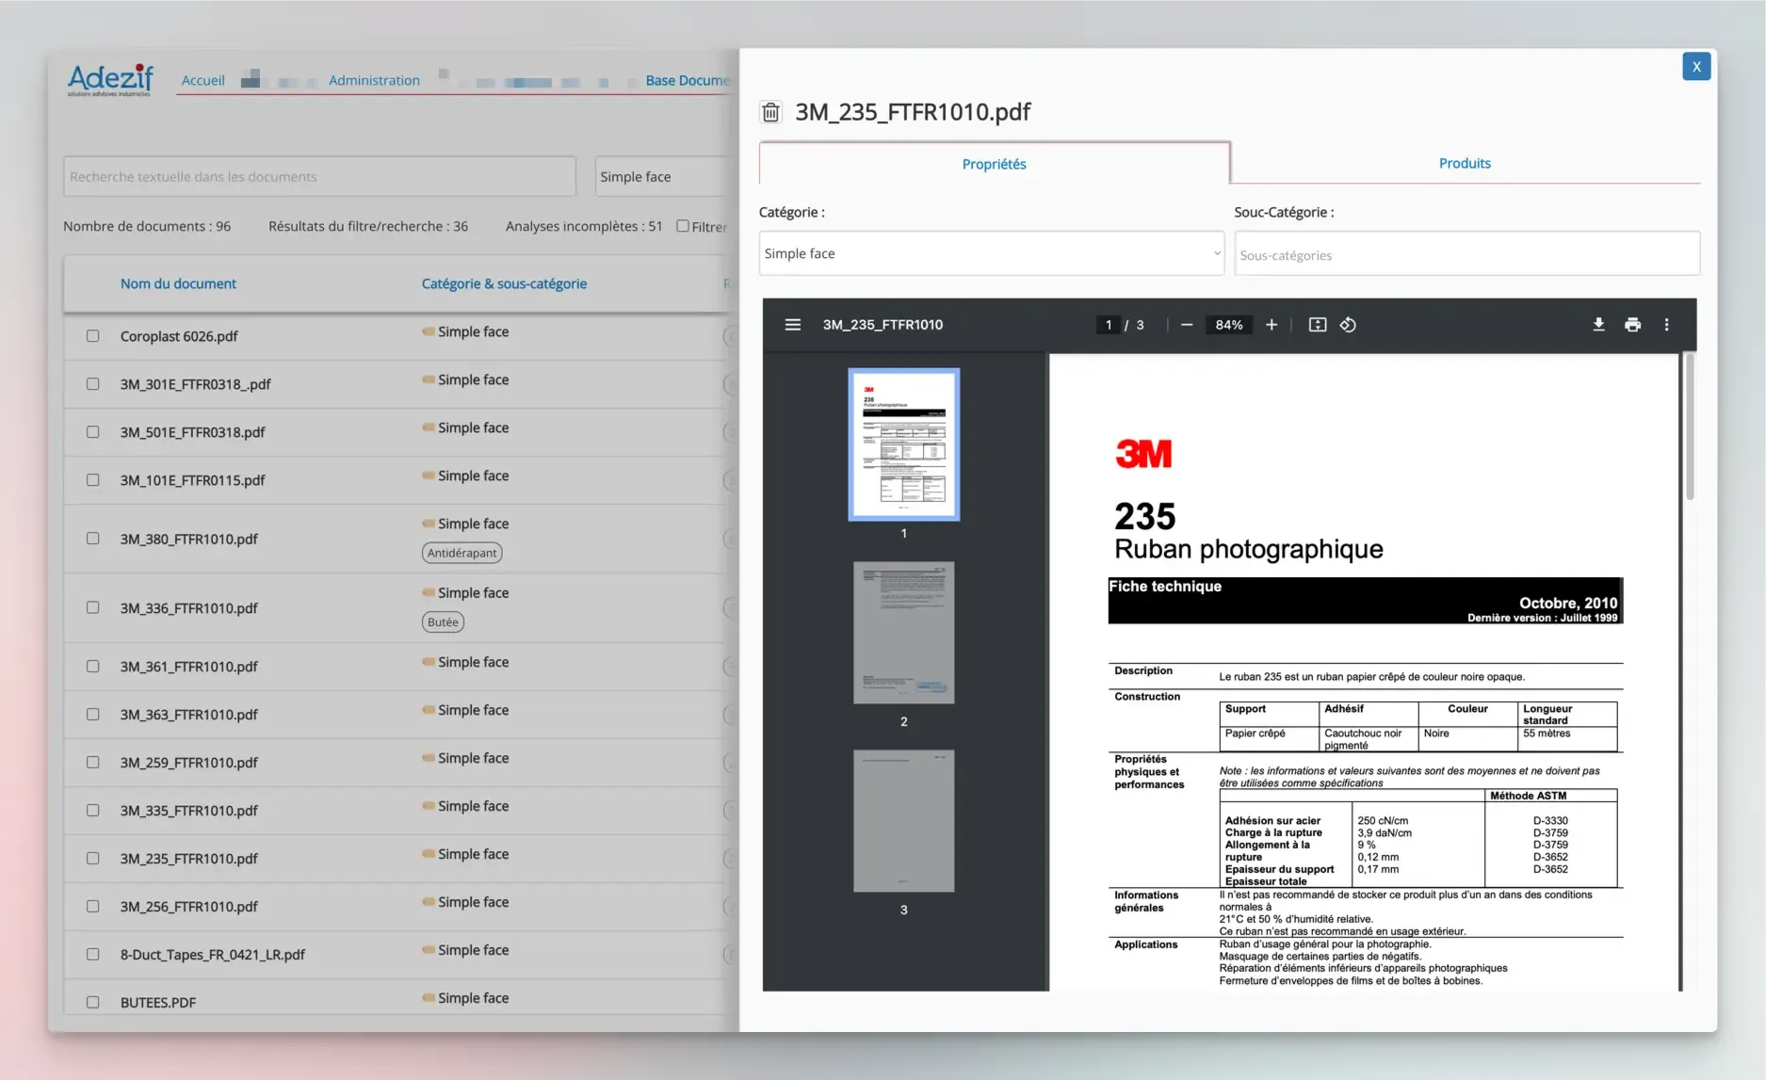1766x1080 pixels.
Task: Check 3M_361_FTFR1010.pdf checkbox
Action: [92, 667]
